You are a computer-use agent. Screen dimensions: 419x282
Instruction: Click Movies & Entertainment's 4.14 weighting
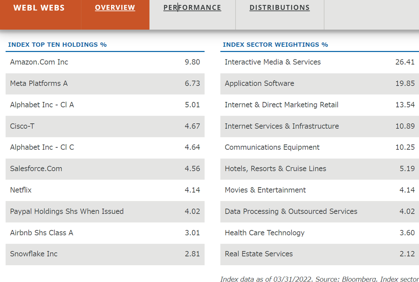[407, 190]
